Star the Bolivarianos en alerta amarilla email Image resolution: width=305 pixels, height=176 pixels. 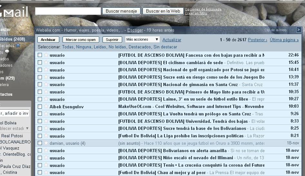[x=46, y=151]
